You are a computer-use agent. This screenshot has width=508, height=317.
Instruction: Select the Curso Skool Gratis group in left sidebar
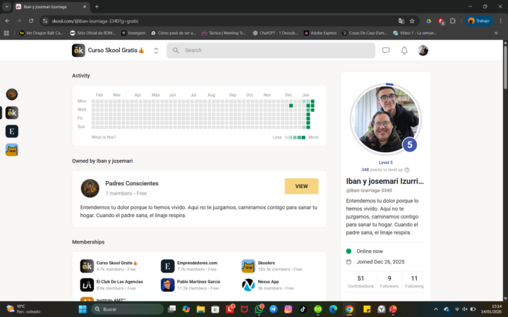tap(12, 113)
